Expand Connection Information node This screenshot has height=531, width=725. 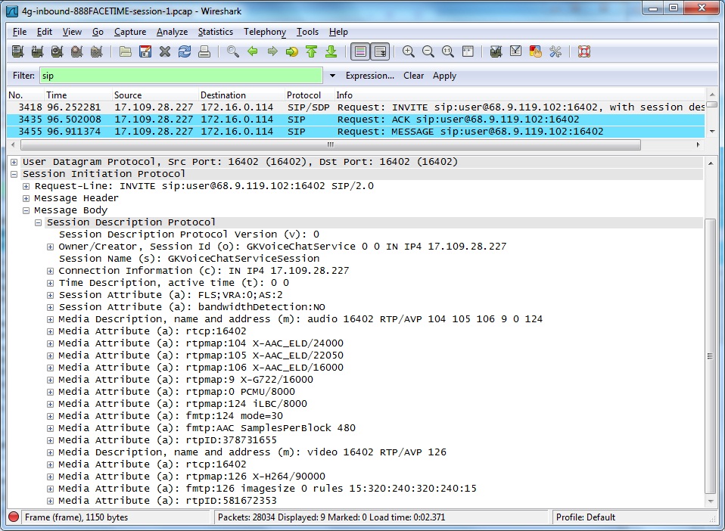click(x=50, y=271)
